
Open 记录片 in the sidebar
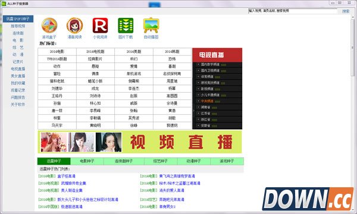click(x=18, y=62)
